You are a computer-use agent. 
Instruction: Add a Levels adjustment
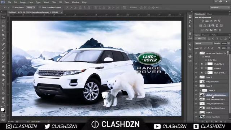[x=207, y=21]
